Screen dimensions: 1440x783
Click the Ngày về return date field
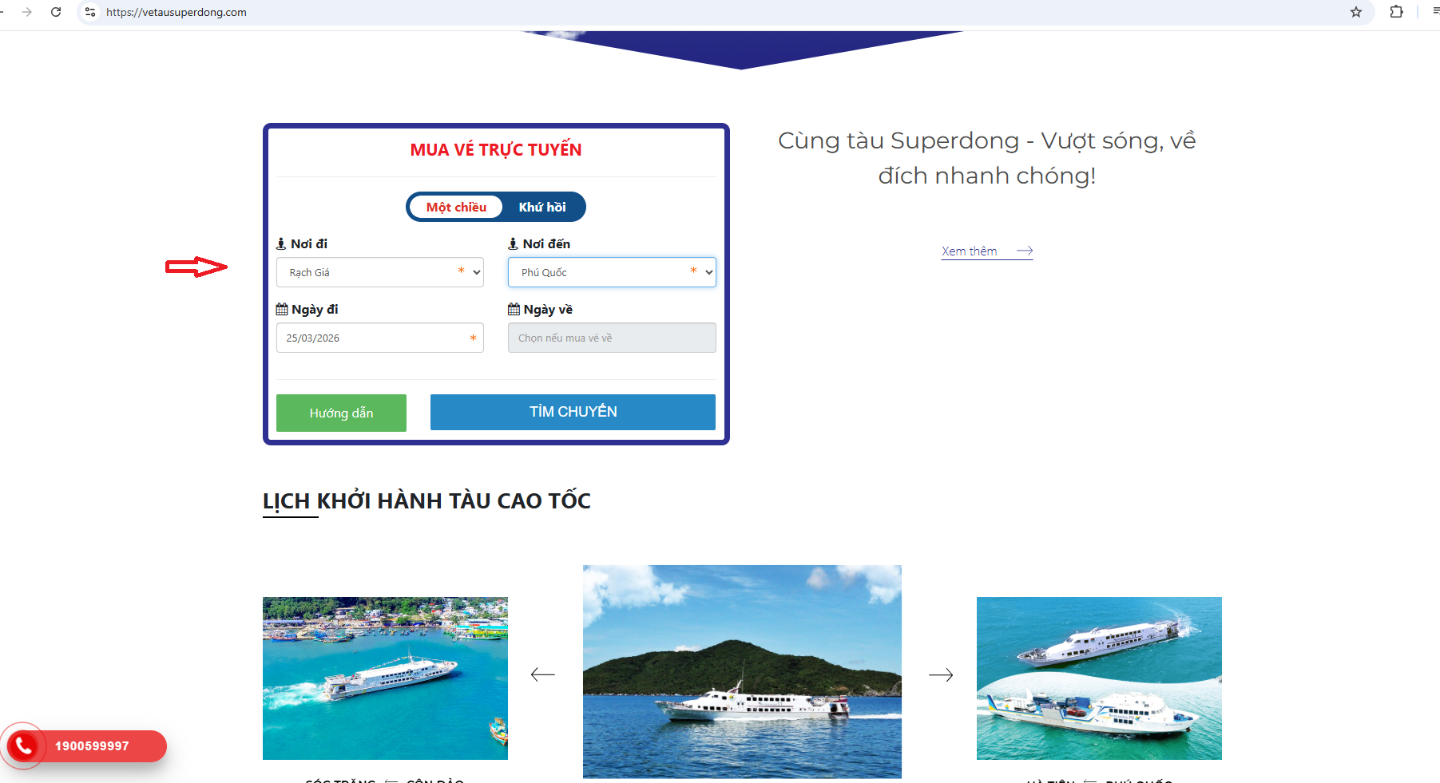pyautogui.click(x=612, y=338)
